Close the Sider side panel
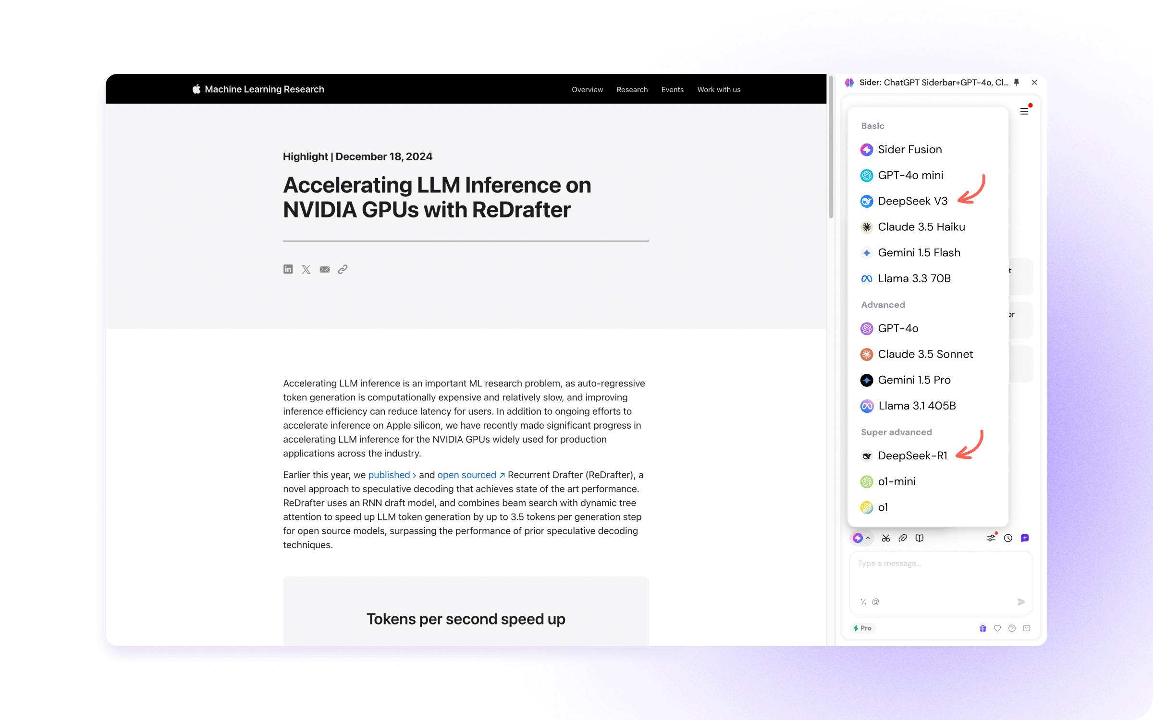This screenshot has width=1153, height=720. (x=1034, y=82)
